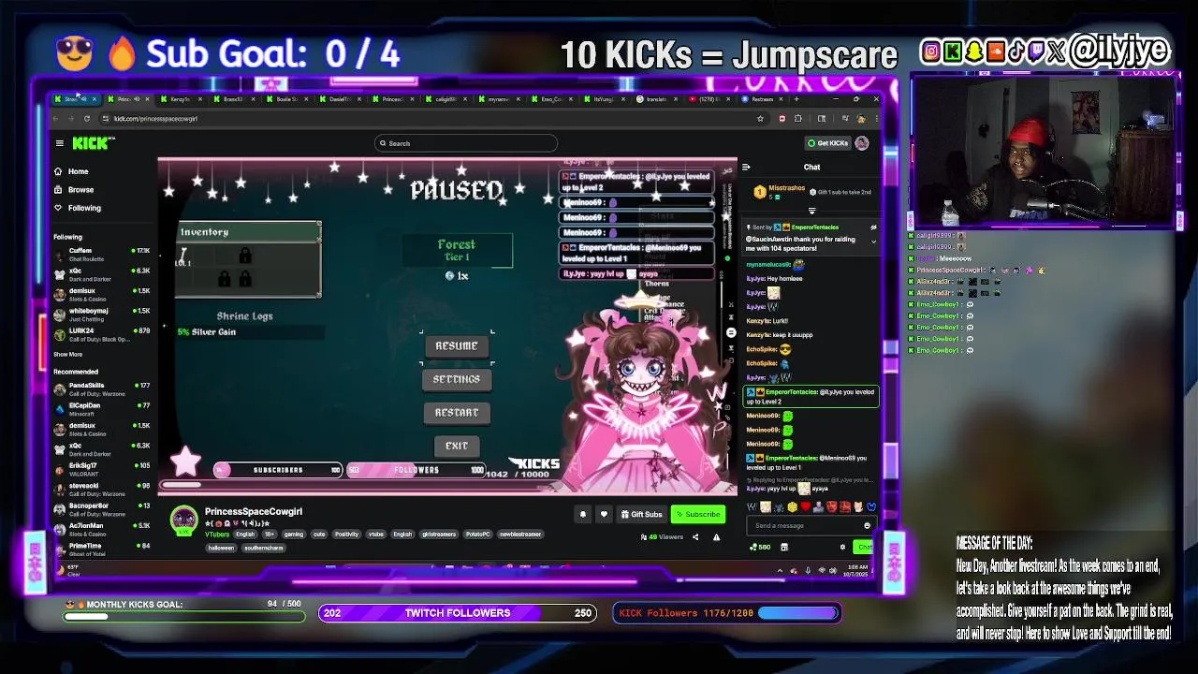Open ElCapiDan recommended channel

coord(102,409)
